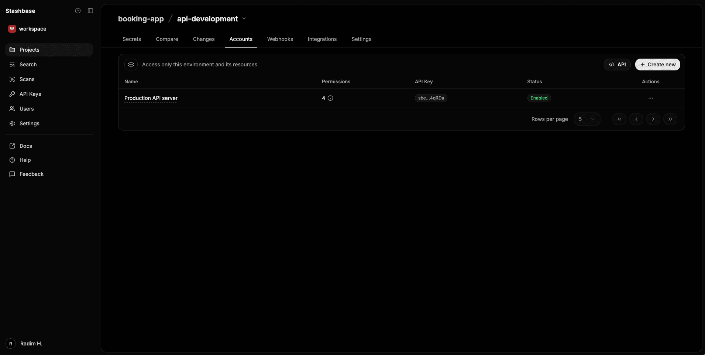The width and height of the screenshot is (705, 355).
Task: Switch to the Secrets tab
Action: pos(132,39)
